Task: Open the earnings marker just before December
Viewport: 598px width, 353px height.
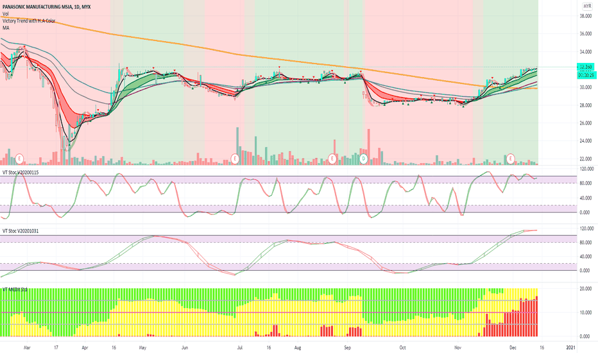Action: 511,158
